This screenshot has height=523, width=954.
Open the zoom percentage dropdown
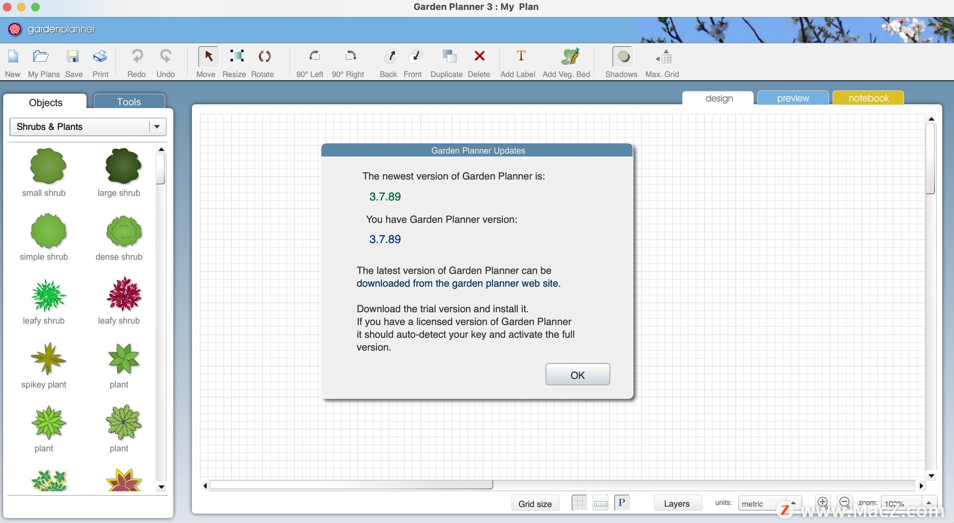[909, 504]
